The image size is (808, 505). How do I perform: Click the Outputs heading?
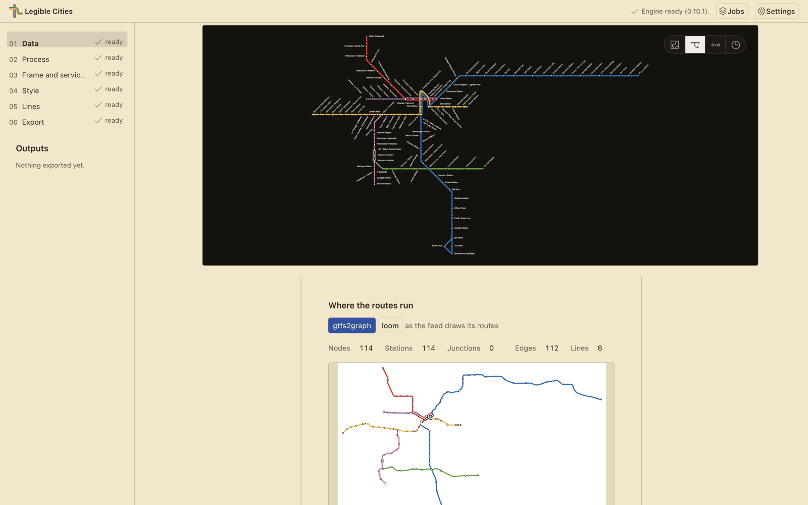click(32, 148)
